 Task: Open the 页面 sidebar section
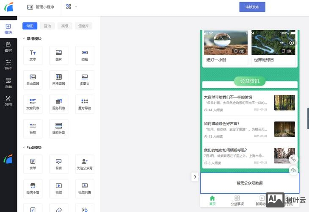click(8, 83)
